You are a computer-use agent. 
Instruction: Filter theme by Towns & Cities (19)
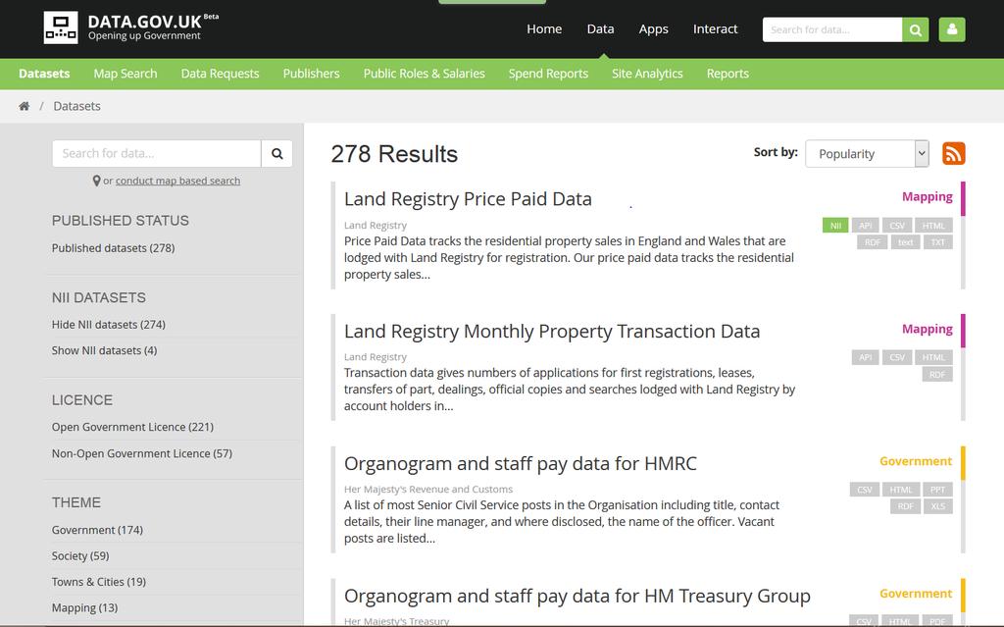click(x=99, y=582)
